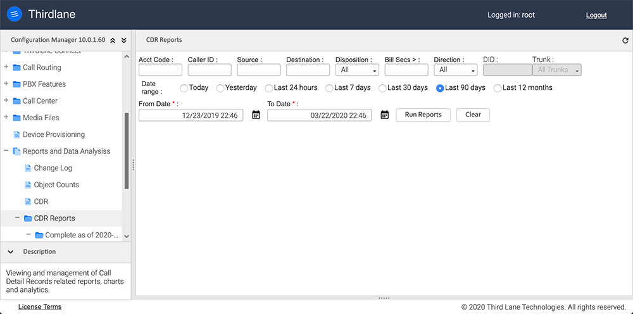The height and width of the screenshot is (314, 633).
Task: Choose the Last 12 months date range
Action: 498,88
